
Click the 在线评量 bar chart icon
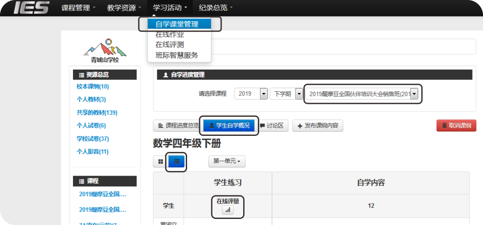(228, 210)
